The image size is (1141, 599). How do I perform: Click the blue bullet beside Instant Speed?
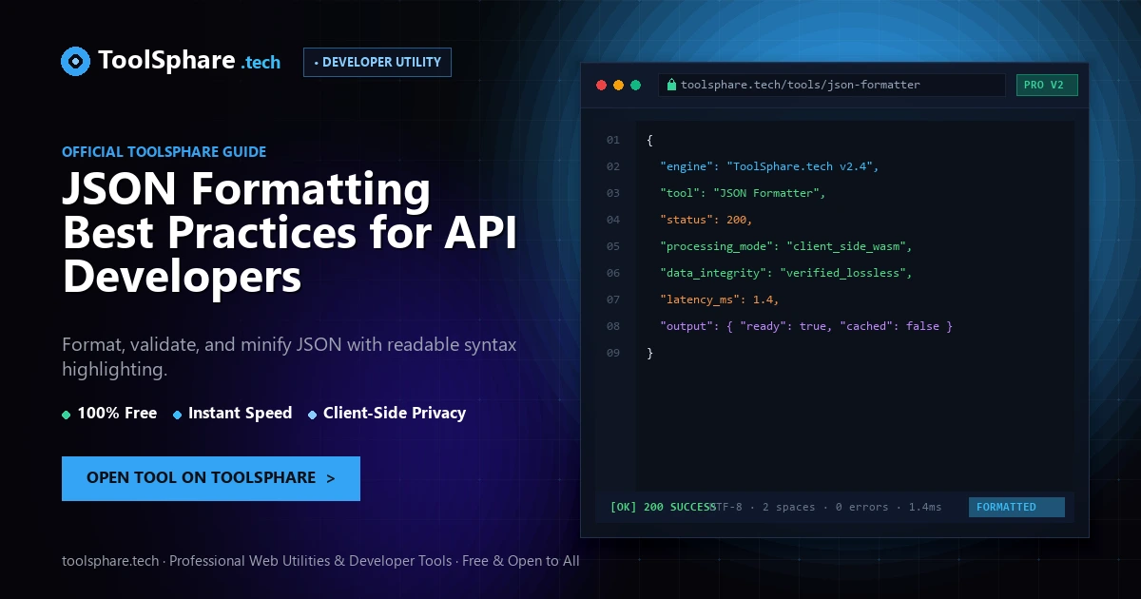point(178,415)
